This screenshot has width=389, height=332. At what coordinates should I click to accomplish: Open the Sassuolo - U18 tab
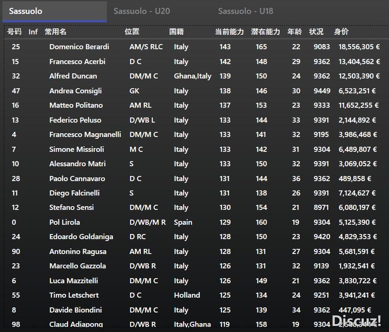point(245,11)
